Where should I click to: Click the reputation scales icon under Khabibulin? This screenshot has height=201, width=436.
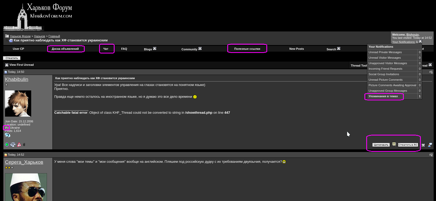[x=13, y=144]
